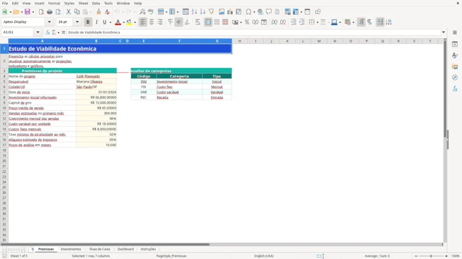Viewport: 462px width, 259px height.
Task: Run the spelling check
Action: click(x=151, y=12)
